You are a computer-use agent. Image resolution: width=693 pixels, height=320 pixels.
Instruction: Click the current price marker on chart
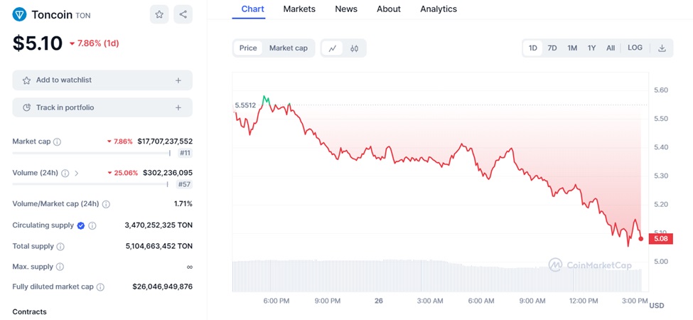(x=641, y=239)
